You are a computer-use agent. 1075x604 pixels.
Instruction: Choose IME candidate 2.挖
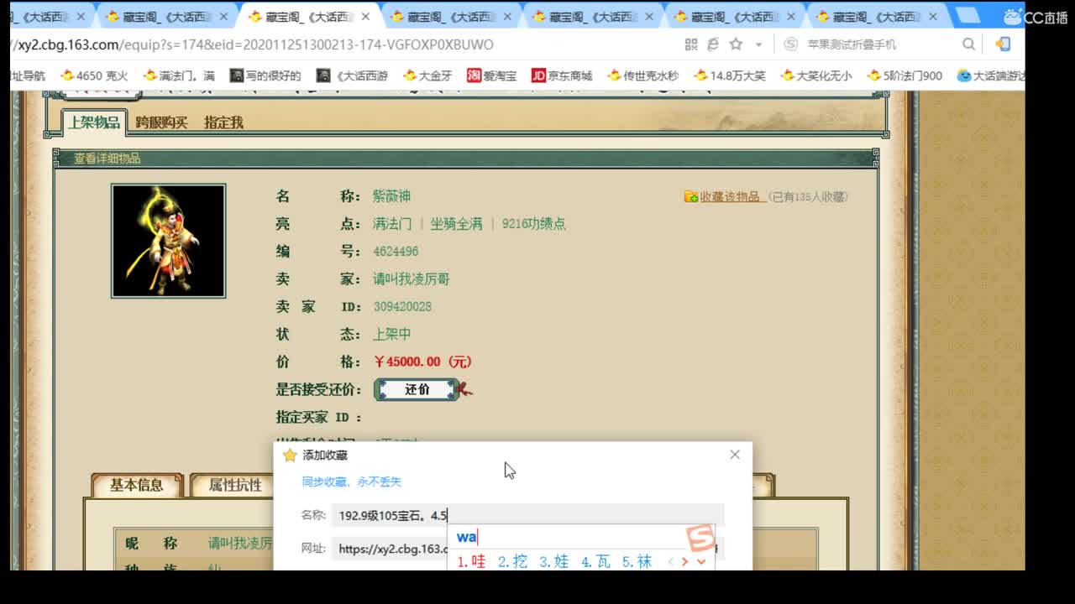click(x=512, y=561)
